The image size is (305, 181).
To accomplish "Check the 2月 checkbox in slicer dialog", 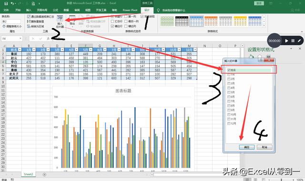I will pos(229,79).
